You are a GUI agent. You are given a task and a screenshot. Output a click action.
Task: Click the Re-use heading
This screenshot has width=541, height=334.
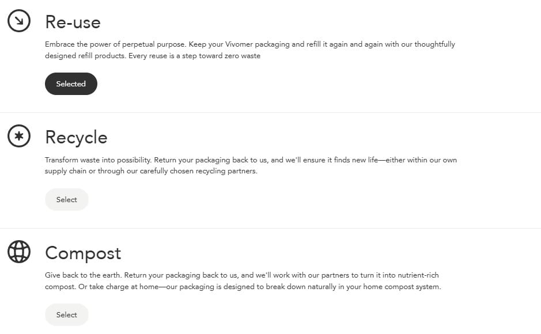(x=73, y=22)
